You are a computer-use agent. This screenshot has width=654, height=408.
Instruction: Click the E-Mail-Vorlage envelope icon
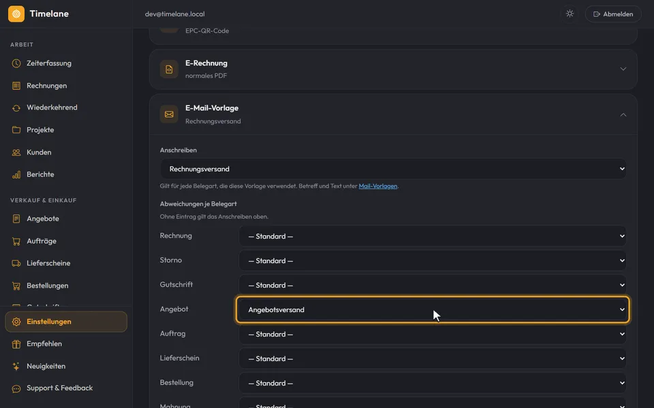[x=169, y=114]
